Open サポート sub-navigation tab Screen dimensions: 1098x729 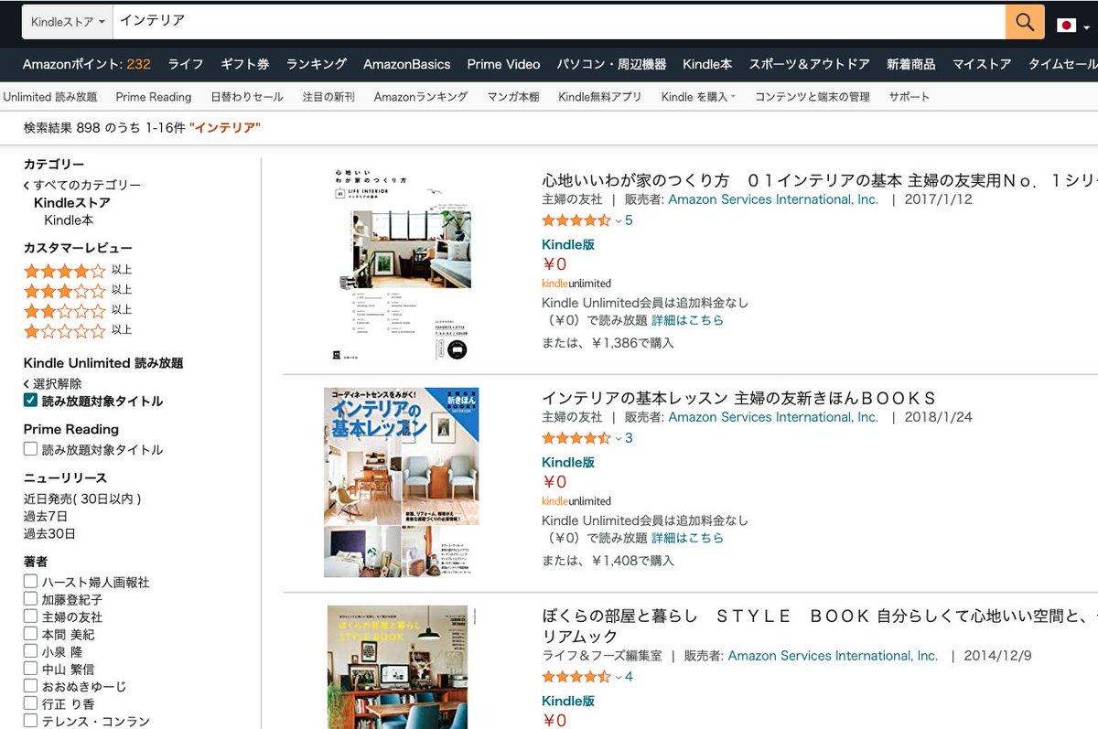[x=910, y=97]
